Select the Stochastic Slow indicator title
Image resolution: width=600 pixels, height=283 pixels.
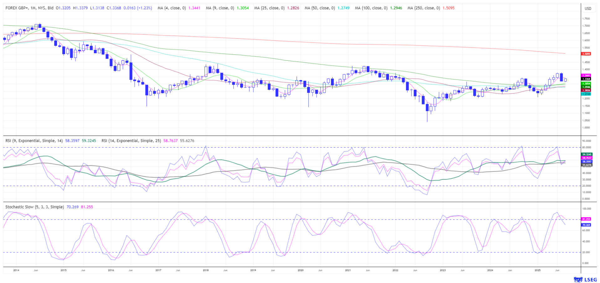pyautogui.click(x=34, y=207)
